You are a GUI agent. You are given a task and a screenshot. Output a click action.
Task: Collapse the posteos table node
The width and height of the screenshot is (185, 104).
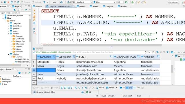tap(8, 34)
